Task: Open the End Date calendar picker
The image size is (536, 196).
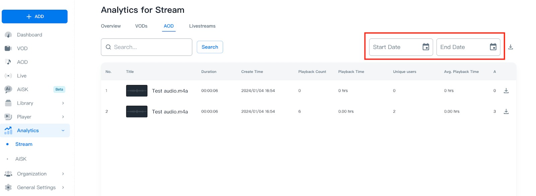Action: (493, 47)
